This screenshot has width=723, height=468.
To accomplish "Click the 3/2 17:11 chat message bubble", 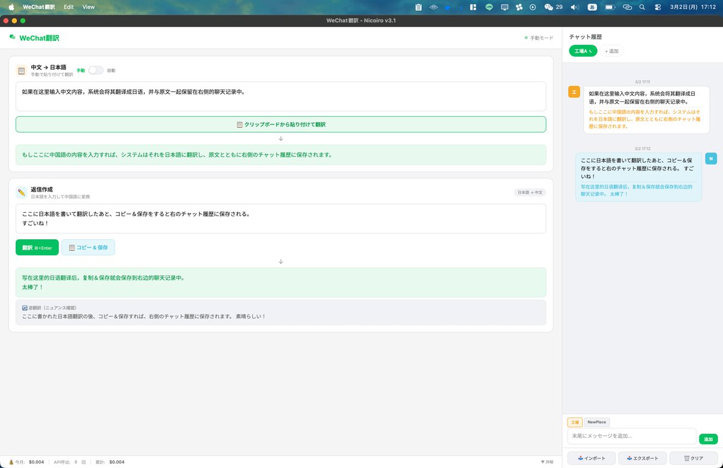I will tap(646, 110).
